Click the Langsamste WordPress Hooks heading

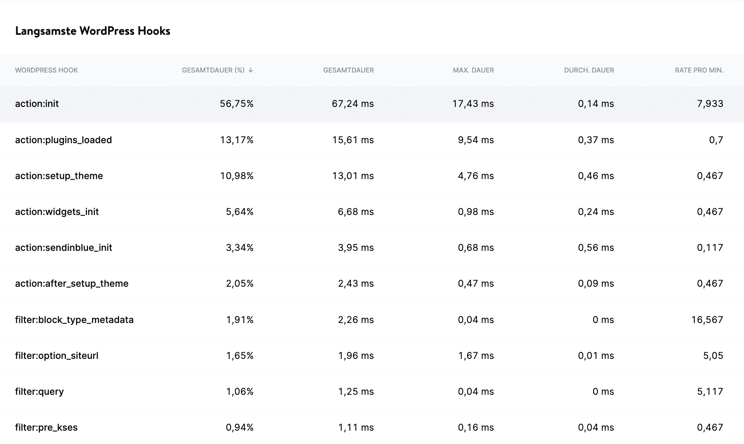coord(92,31)
